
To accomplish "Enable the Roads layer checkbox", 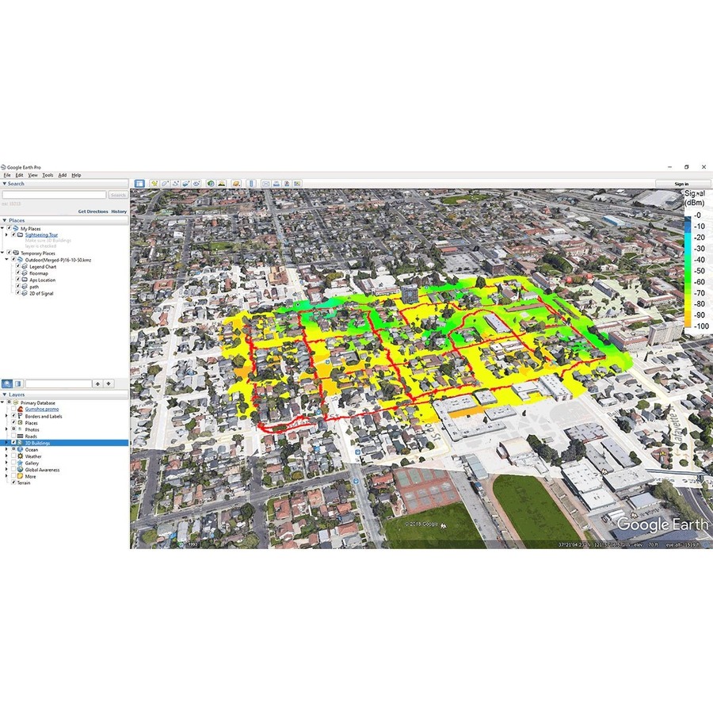I will pyautogui.click(x=15, y=437).
